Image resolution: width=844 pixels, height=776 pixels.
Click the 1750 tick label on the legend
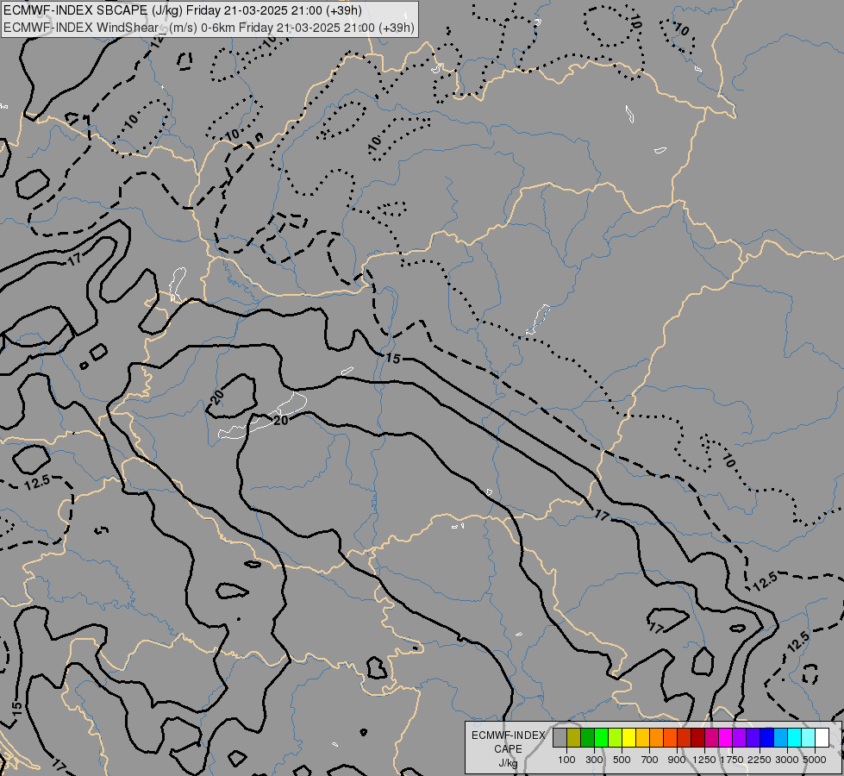pos(732,760)
